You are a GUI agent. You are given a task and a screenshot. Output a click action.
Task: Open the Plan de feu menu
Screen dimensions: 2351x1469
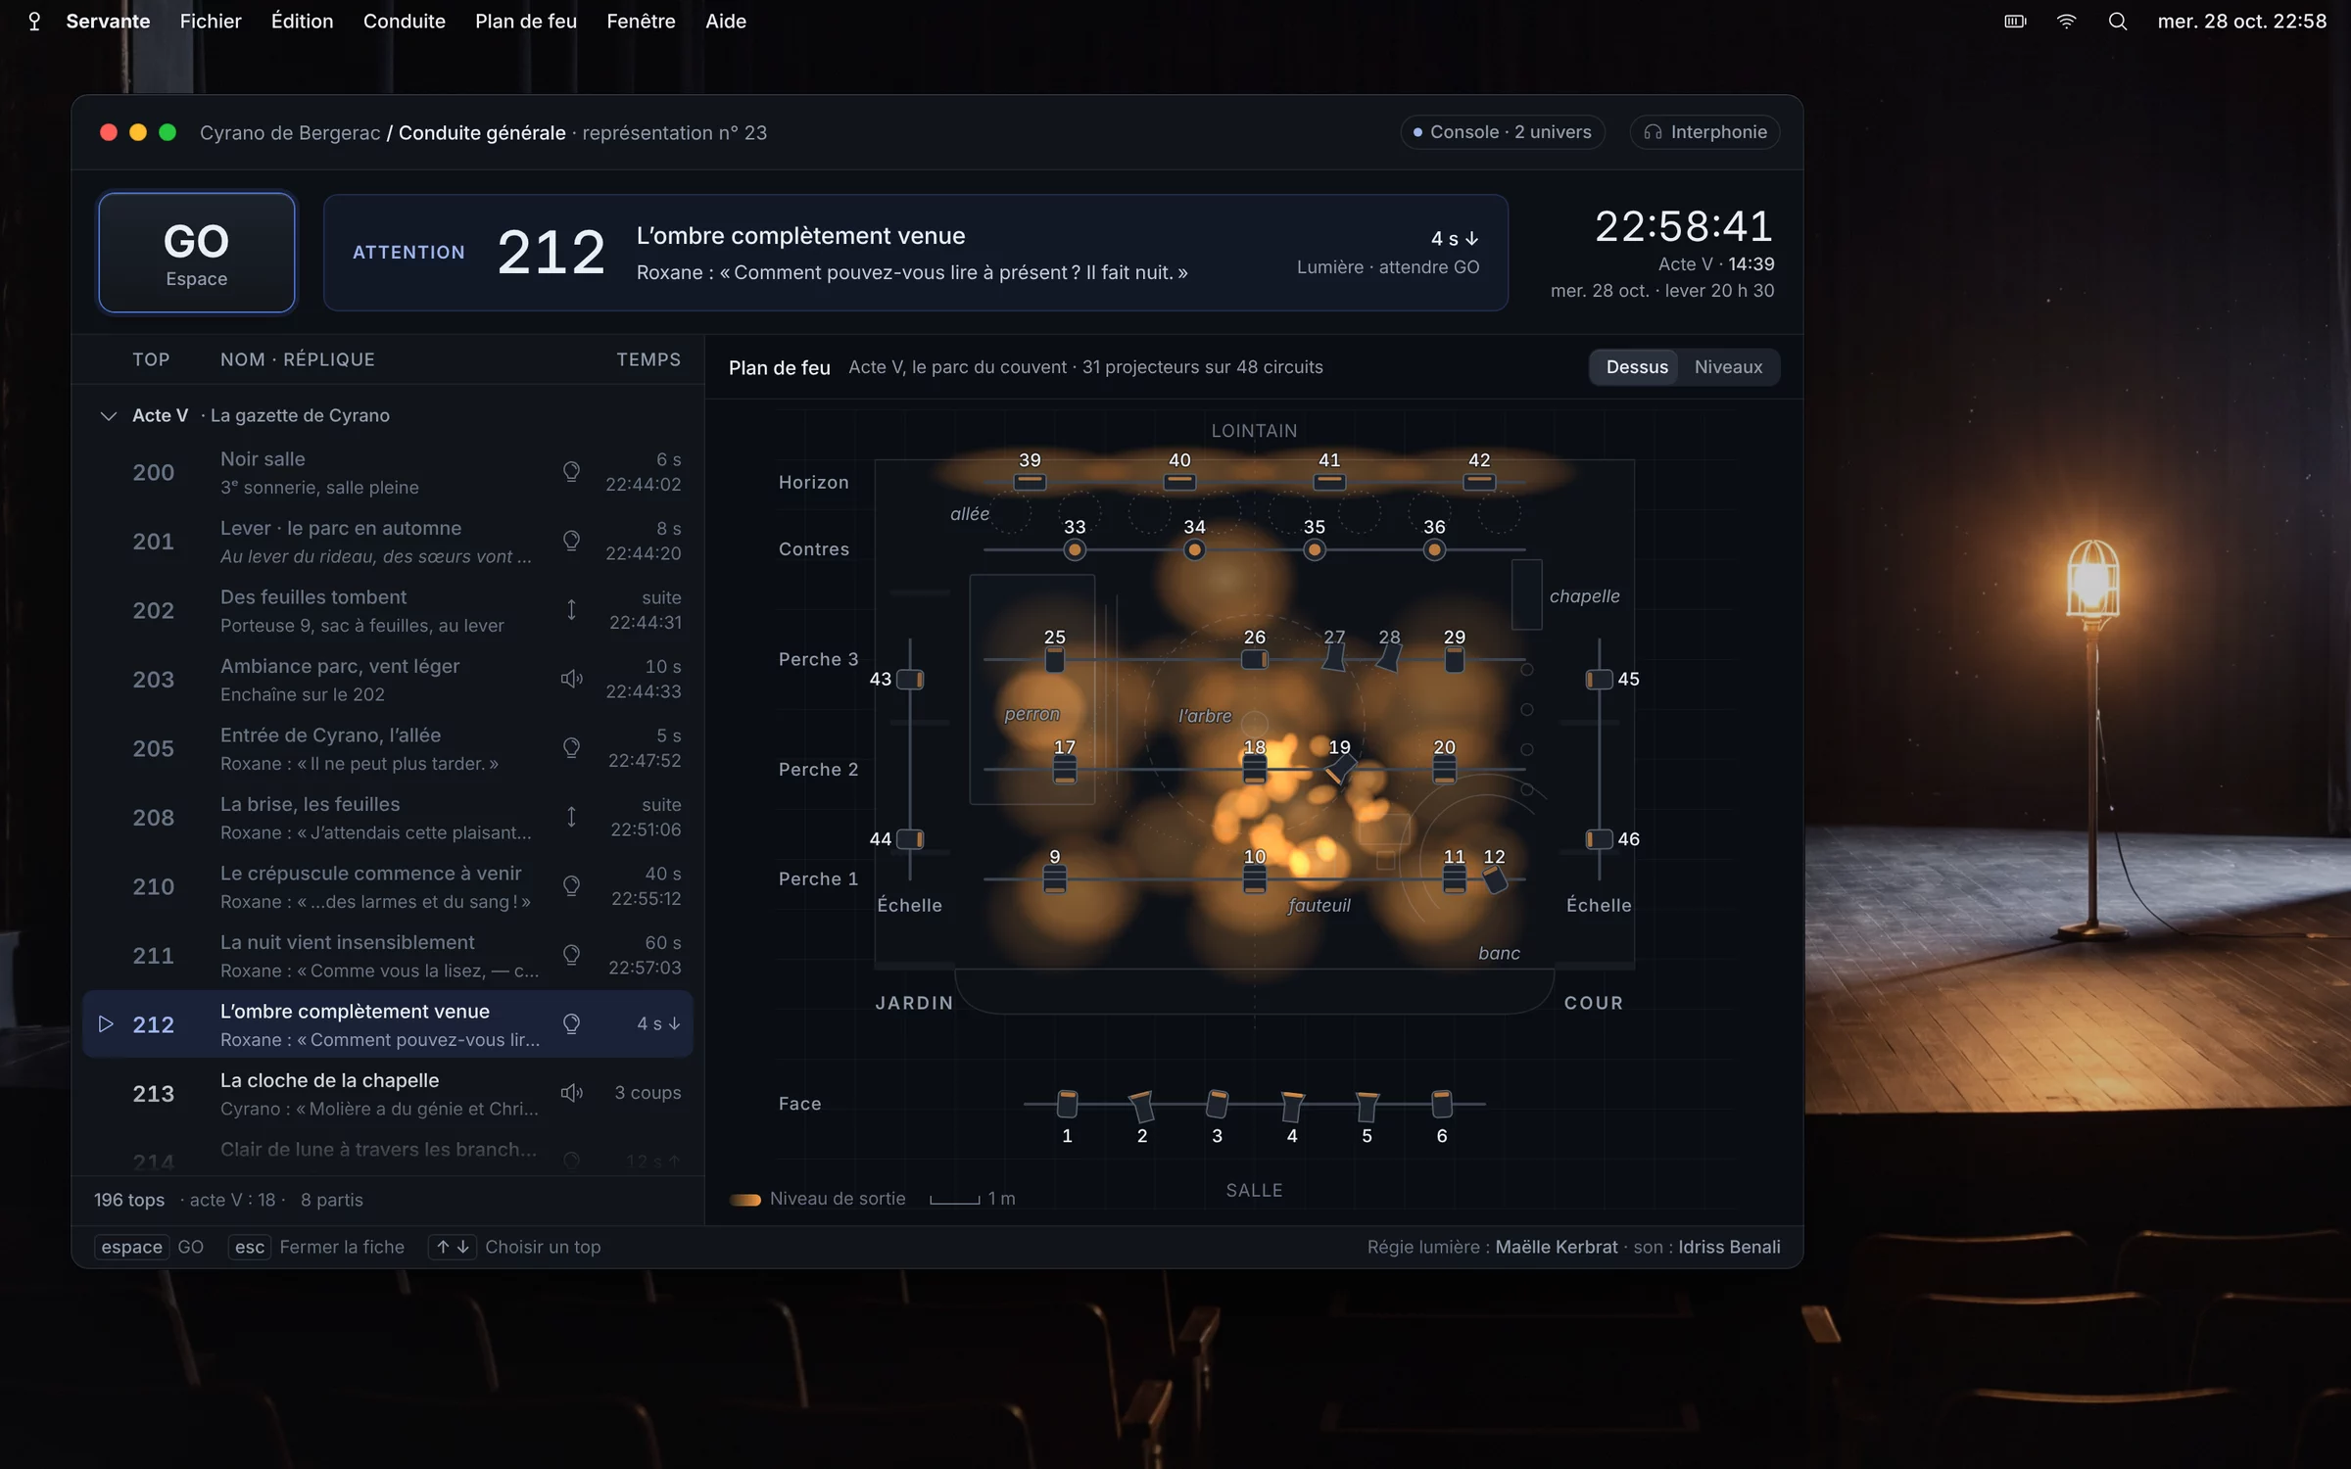525,22
